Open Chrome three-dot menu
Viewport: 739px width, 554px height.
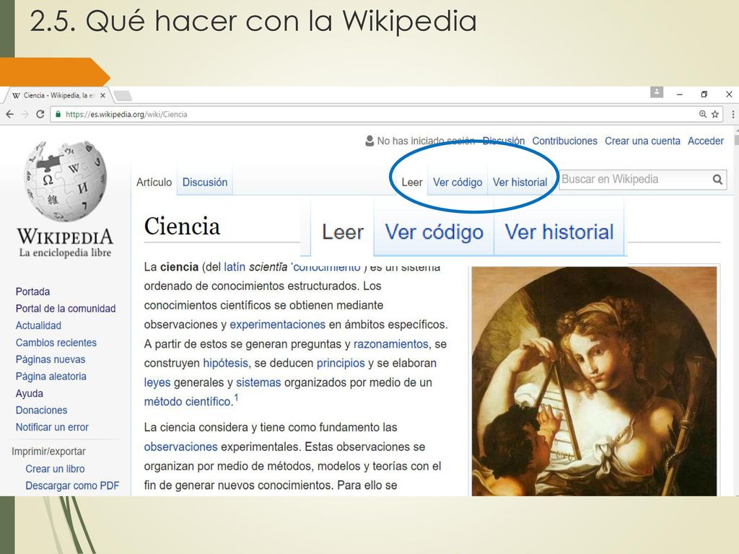(733, 114)
